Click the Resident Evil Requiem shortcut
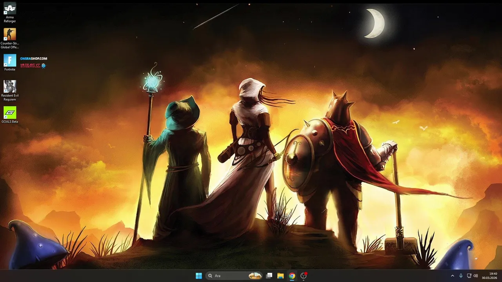The height and width of the screenshot is (282, 502). pyautogui.click(x=10, y=91)
